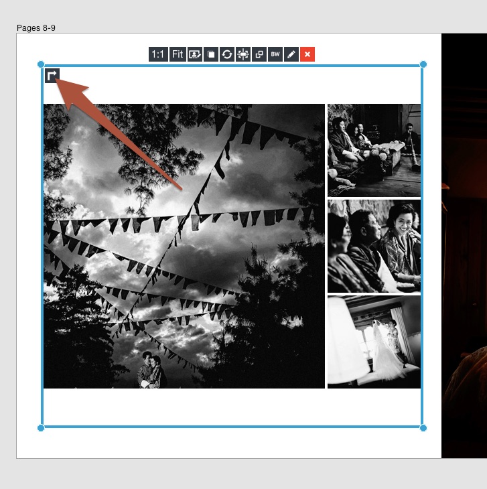The image size is (487, 489).
Task: Click the top-right blue resize handle
Action: pyautogui.click(x=423, y=64)
